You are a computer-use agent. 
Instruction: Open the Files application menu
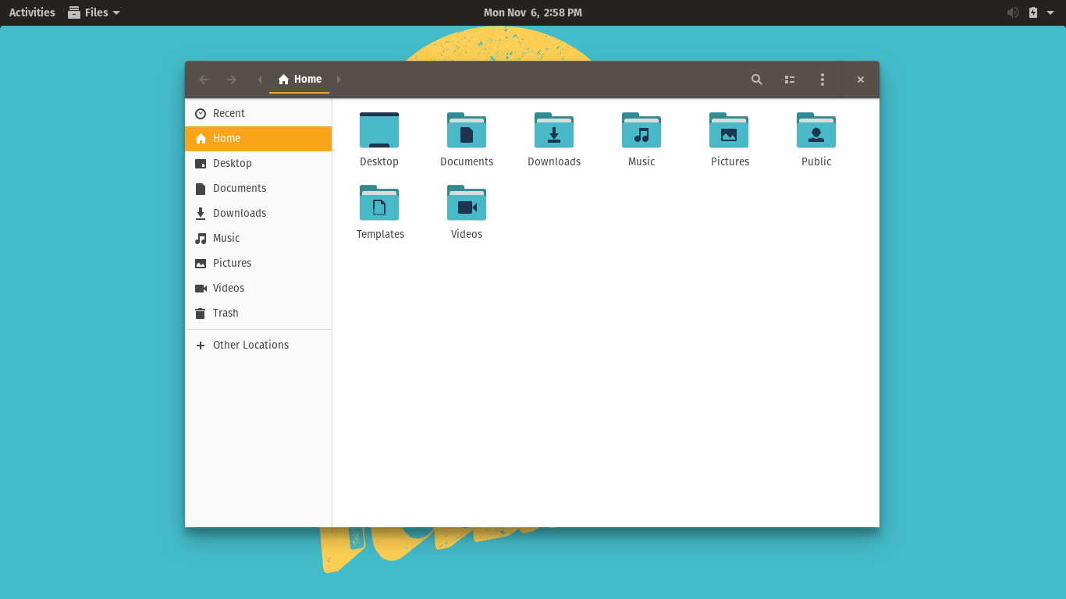click(x=94, y=12)
